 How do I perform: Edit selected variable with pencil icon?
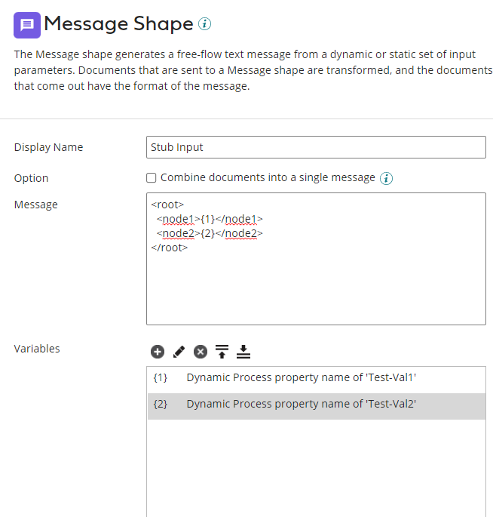tap(179, 351)
